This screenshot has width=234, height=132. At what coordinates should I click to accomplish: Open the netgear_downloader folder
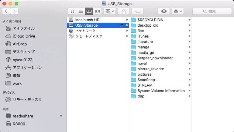(161, 58)
